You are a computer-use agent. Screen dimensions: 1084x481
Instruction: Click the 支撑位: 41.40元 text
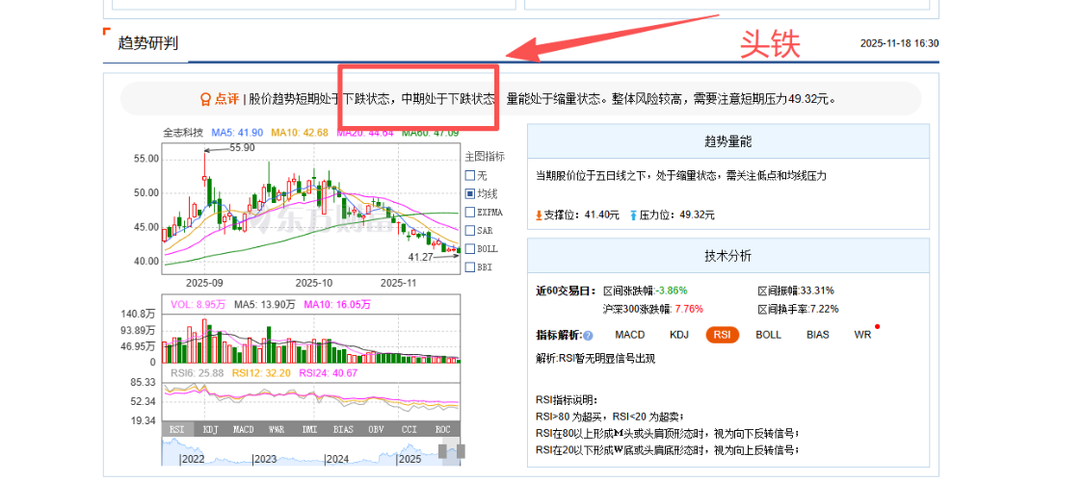(x=582, y=215)
